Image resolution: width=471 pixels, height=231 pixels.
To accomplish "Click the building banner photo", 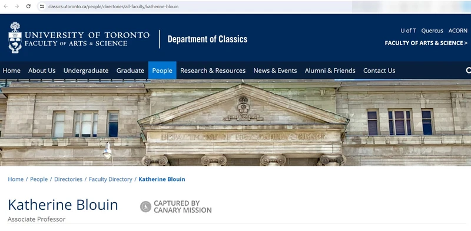I will pos(235,122).
